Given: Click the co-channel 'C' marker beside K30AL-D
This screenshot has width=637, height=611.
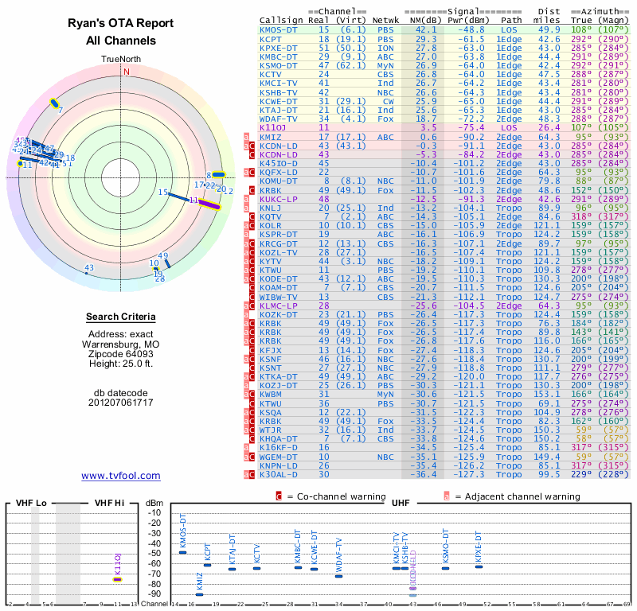Looking at the screenshot, I should pos(252,474).
